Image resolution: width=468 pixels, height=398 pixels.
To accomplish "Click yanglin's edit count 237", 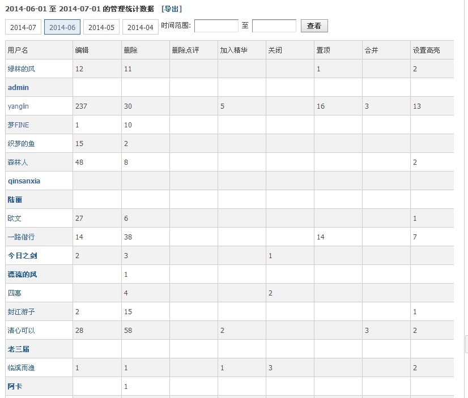I will [x=81, y=106].
